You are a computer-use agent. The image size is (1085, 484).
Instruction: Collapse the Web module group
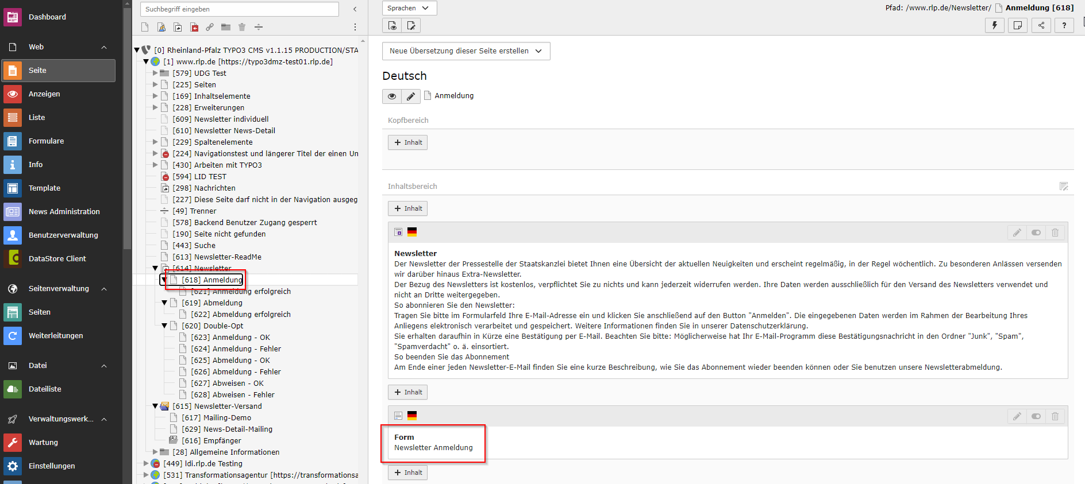[x=104, y=47]
